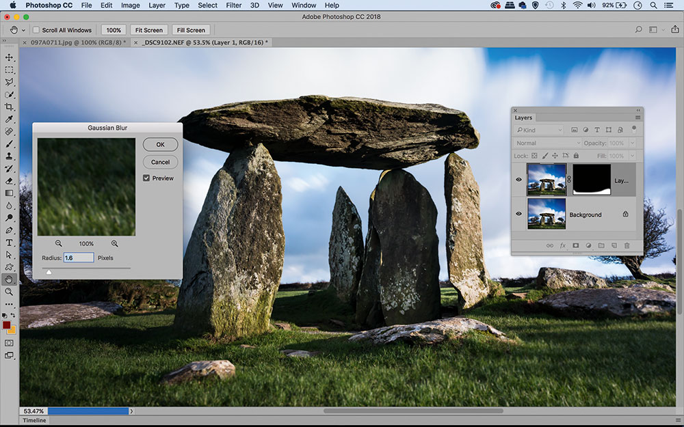Enable Scroll All Windows checkbox
Viewport: 684px width, 427px height.
pyautogui.click(x=36, y=30)
